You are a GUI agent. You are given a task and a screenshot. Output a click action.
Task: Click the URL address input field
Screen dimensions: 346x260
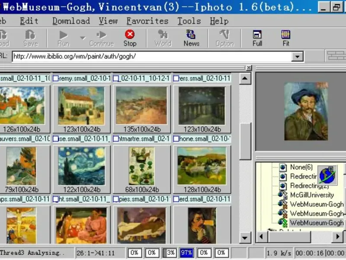[x=152, y=57]
